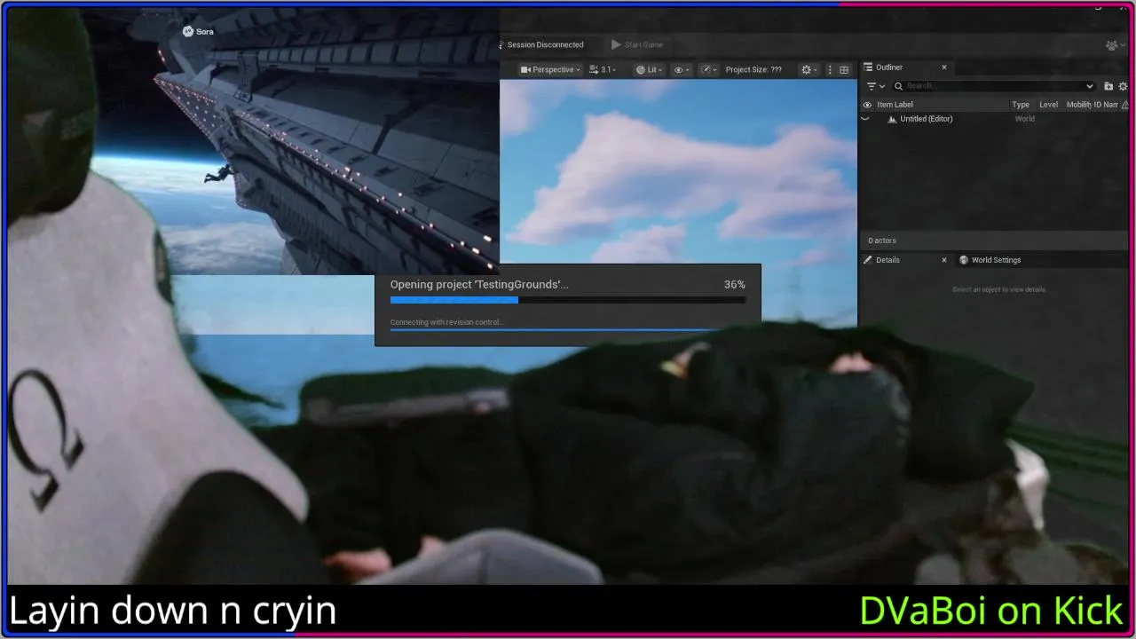Screen dimensions: 1136x639
Task: Sort by Level column header
Action: [x=1048, y=105]
